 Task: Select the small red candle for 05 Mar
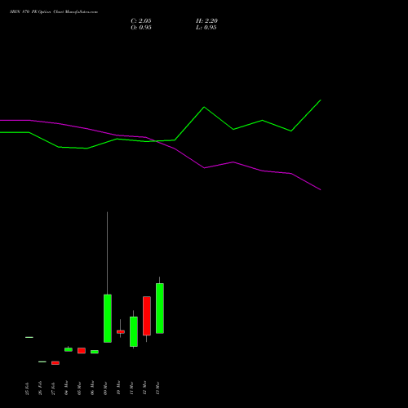point(82,351)
